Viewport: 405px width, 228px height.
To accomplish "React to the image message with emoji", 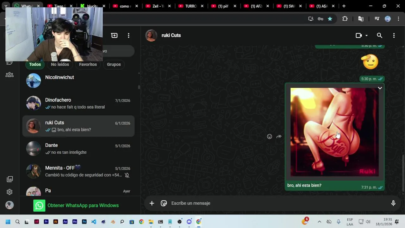I will coord(269,136).
